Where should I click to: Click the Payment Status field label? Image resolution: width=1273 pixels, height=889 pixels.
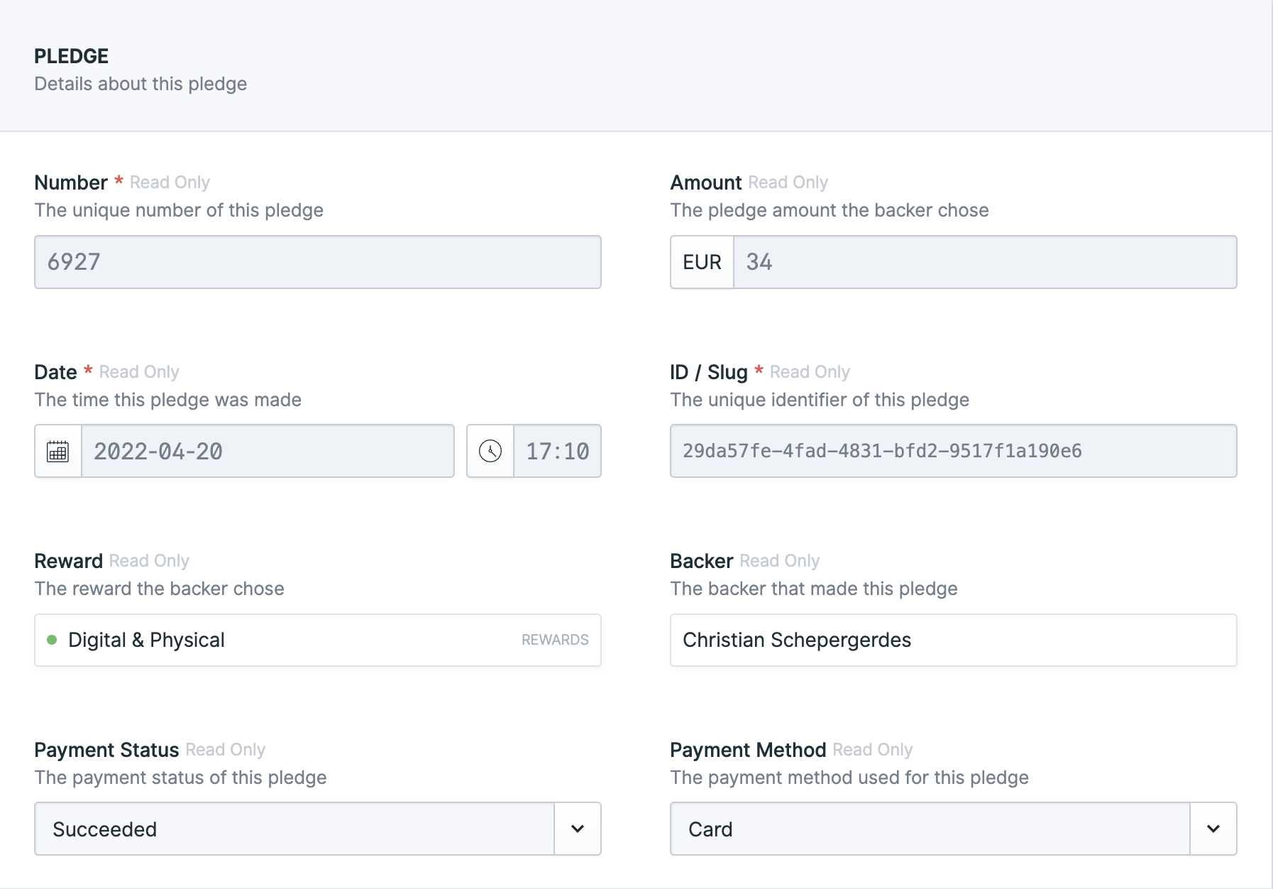106,750
